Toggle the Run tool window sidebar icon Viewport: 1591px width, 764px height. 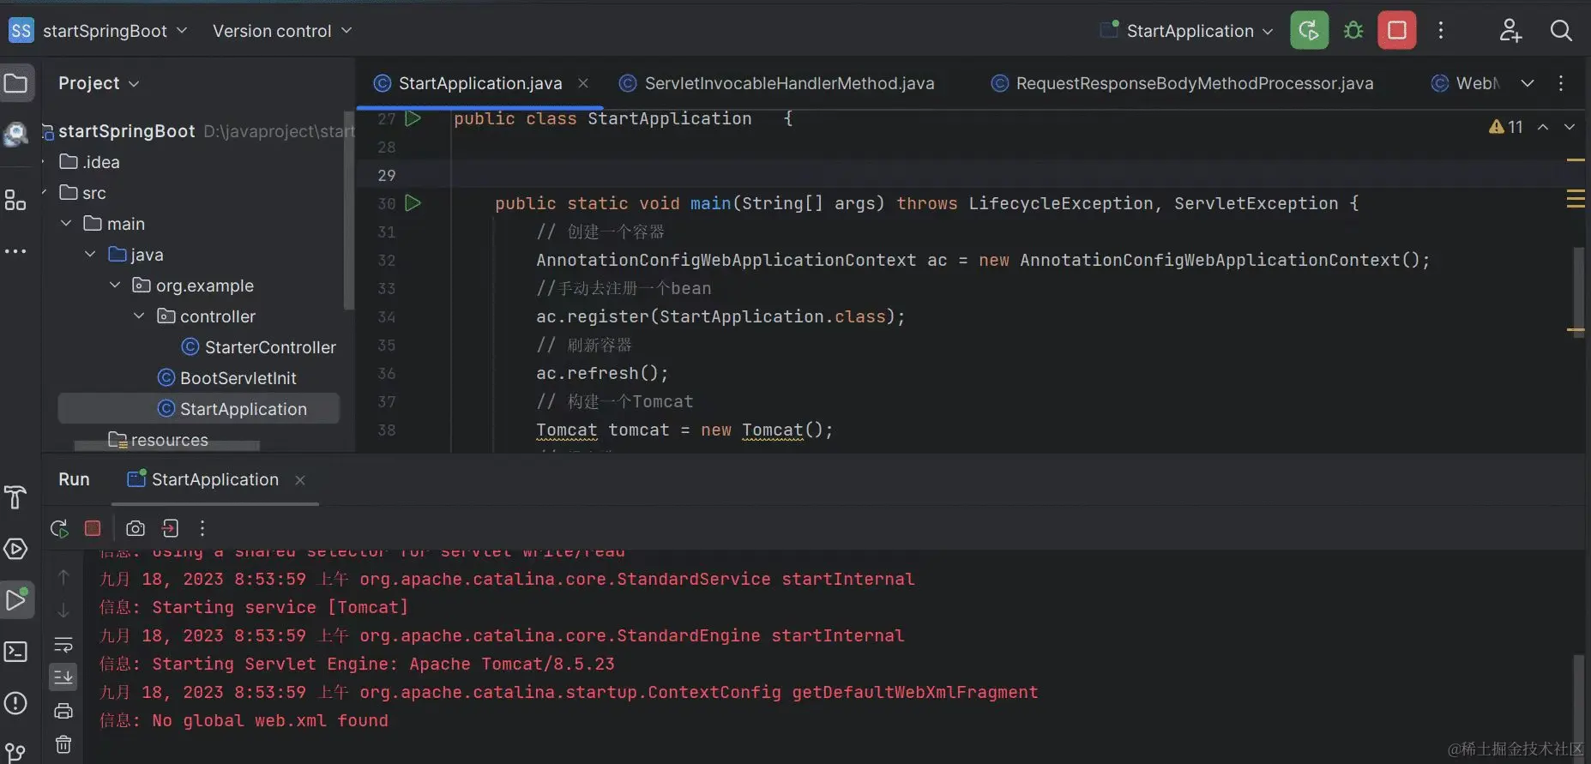16,600
